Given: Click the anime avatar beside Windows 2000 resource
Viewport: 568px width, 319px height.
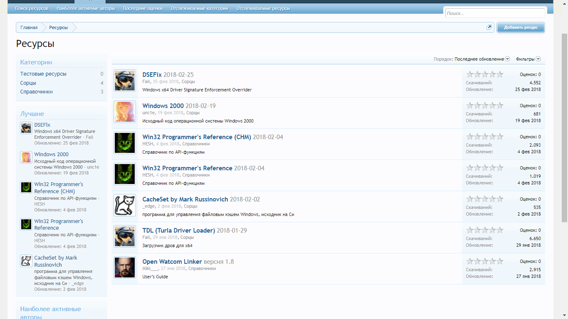Looking at the screenshot, I should 125,112.
